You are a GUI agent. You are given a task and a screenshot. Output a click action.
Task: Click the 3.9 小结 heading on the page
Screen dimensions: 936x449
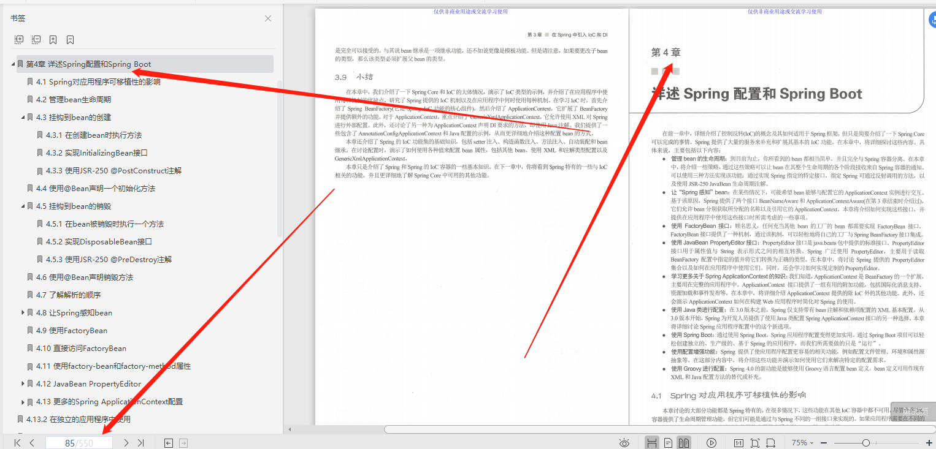(x=354, y=77)
